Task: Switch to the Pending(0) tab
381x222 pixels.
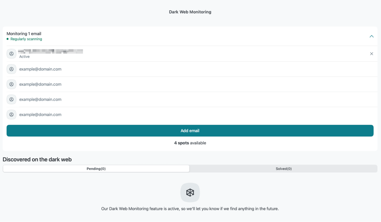Action: point(96,168)
